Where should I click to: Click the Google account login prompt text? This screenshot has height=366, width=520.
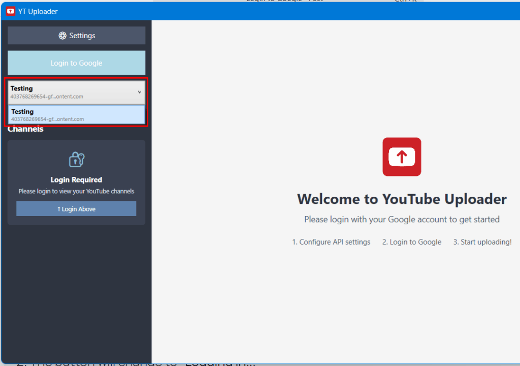[x=401, y=220]
